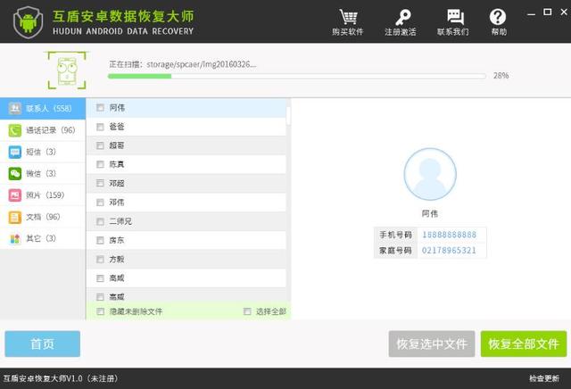571x389 pixels.
Task: Select the 短信 message icon
Action: tap(15, 152)
